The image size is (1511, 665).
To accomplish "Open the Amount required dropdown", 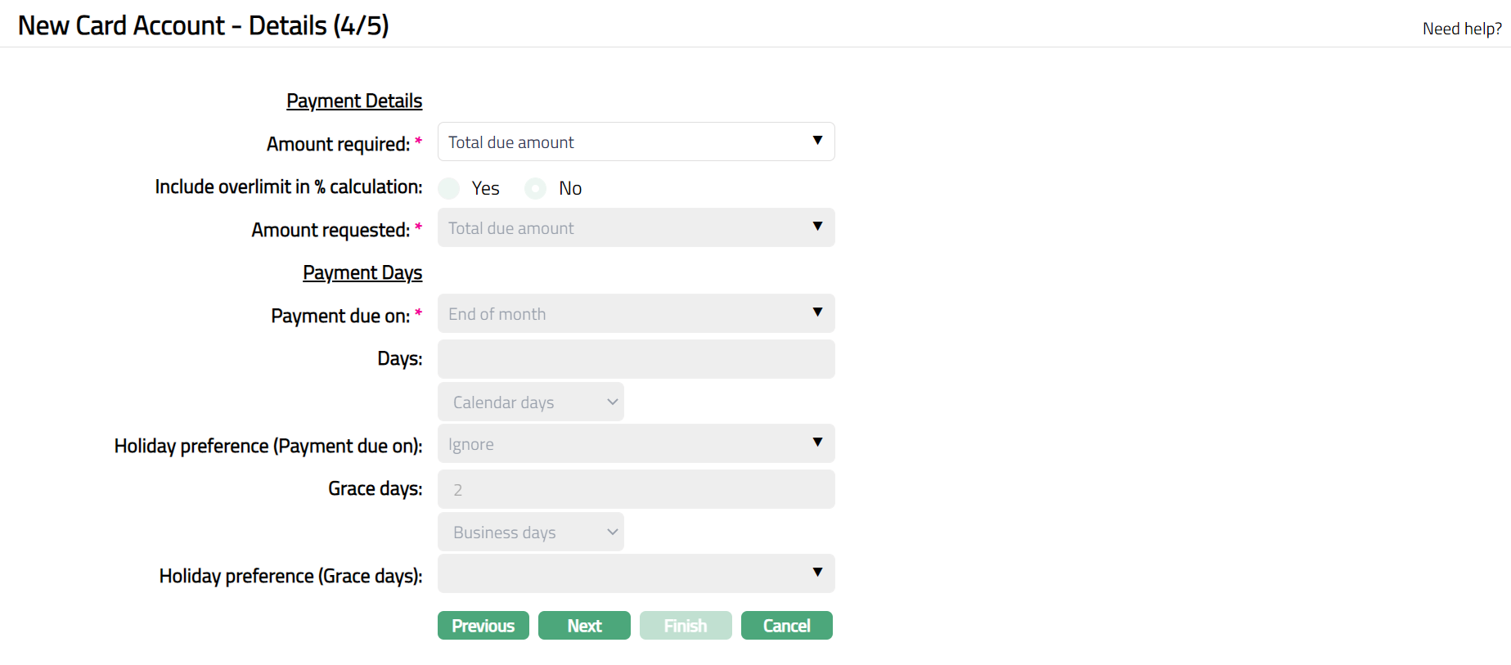I will point(635,142).
